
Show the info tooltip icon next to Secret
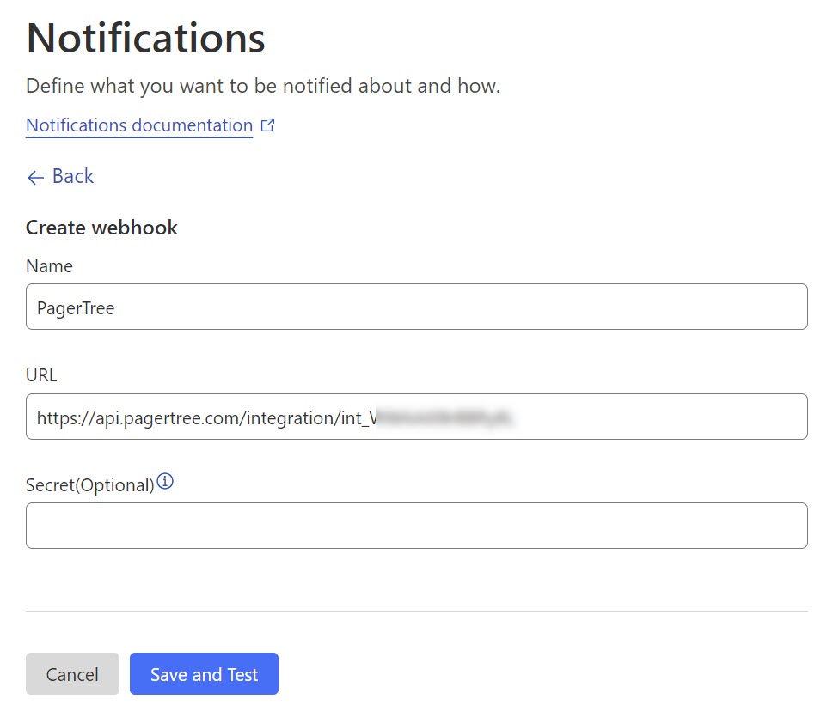pyautogui.click(x=165, y=483)
